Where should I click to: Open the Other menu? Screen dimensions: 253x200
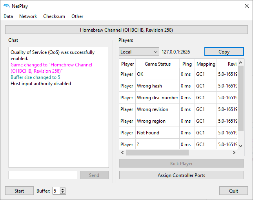pyautogui.click(x=77, y=16)
